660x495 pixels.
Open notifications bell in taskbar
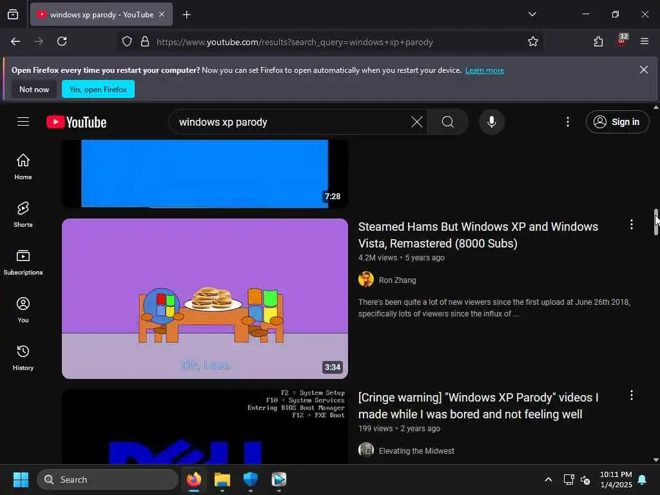pos(643,480)
